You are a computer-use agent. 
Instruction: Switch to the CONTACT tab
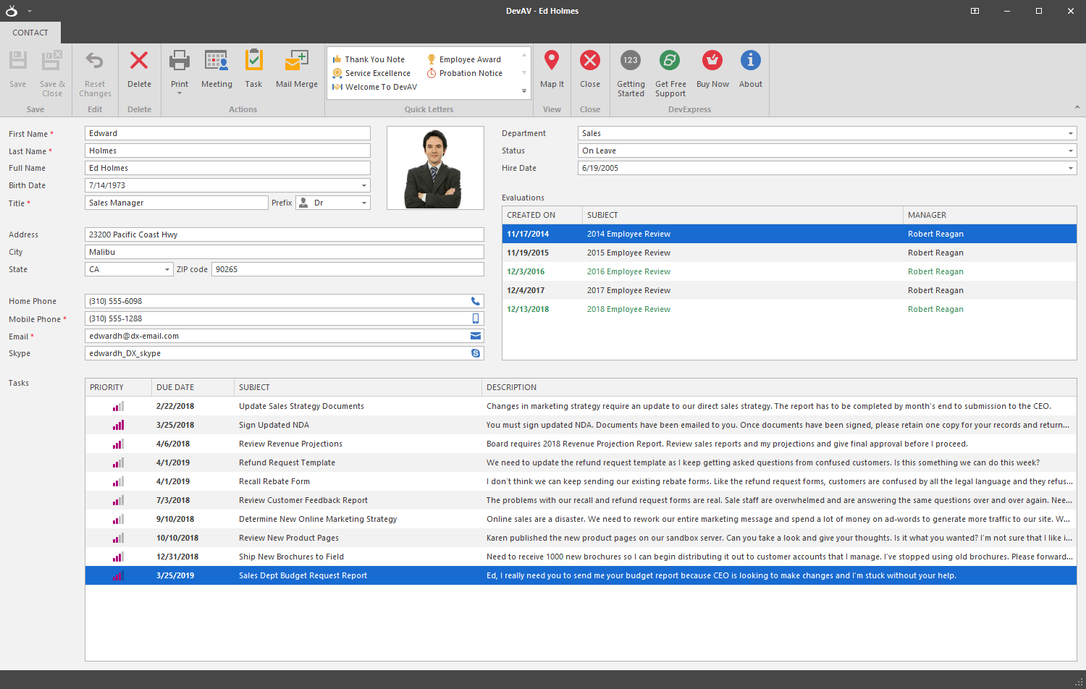30,33
